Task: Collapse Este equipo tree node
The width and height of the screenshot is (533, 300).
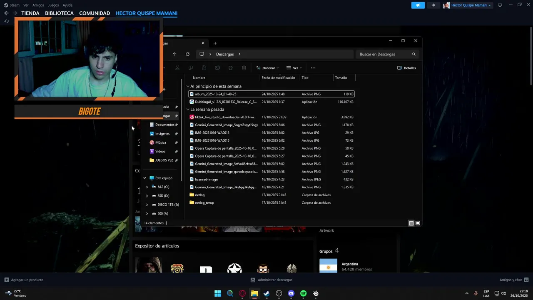Action: click(145, 178)
